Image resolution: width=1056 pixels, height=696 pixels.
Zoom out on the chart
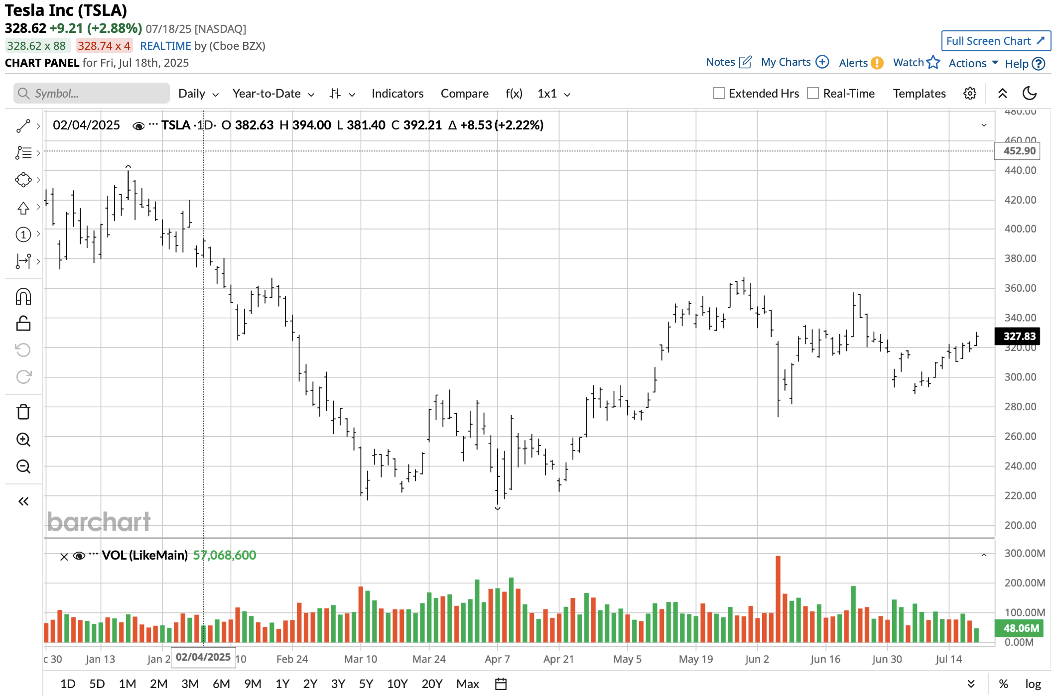pyautogui.click(x=23, y=466)
